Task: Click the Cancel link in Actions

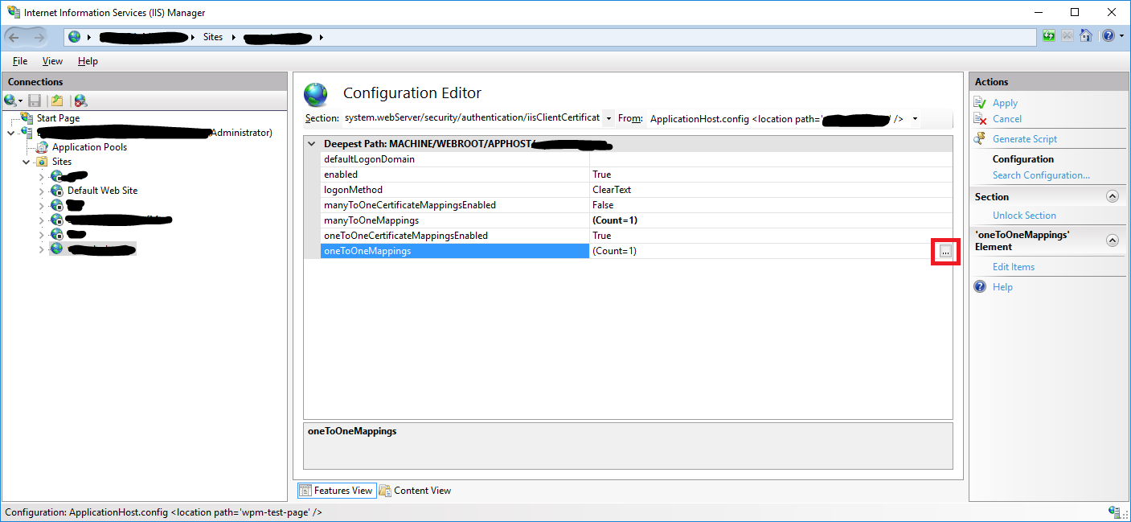Action: point(1007,119)
